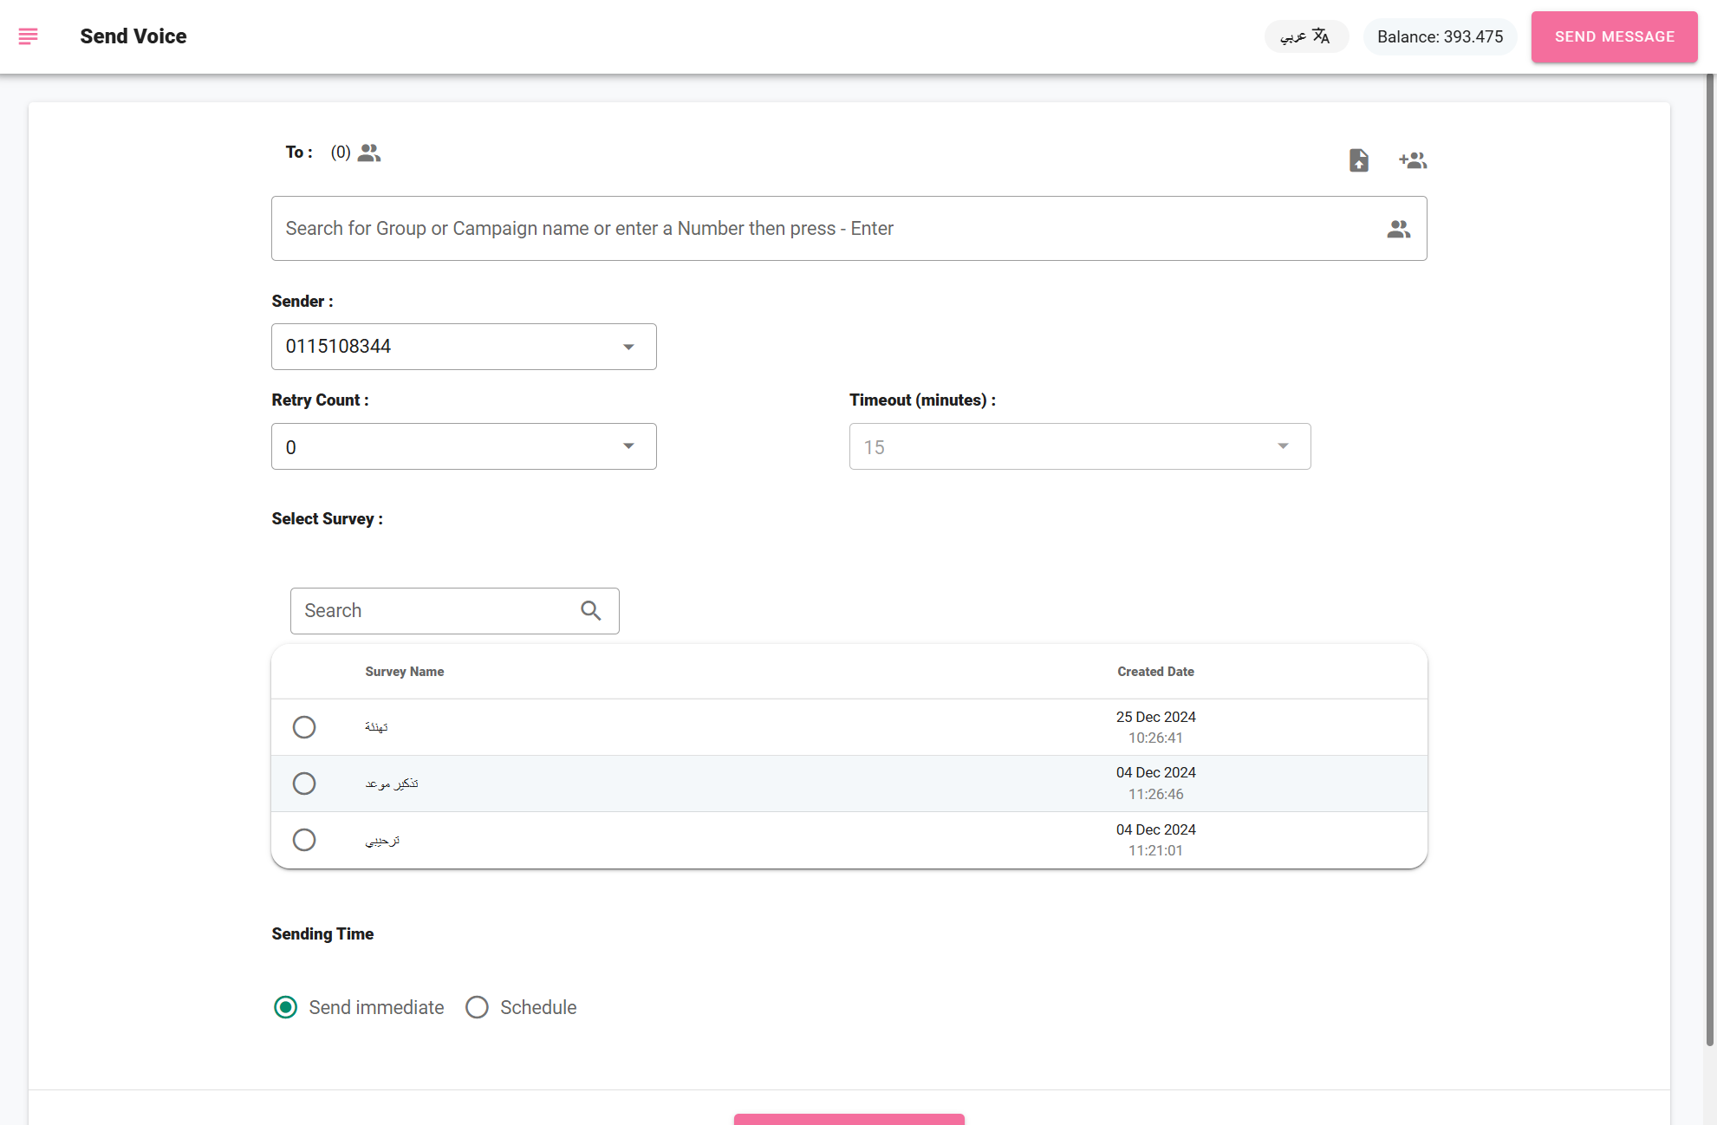This screenshot has height=1125, width=1717.
Task: Click into the survey Search box
Action: [454, 611]
